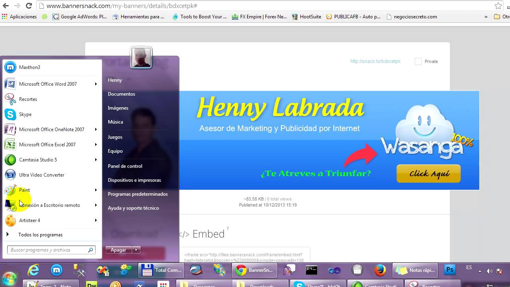Open Photoshop from the taskbar
The image size is (510, 287).
pyautogui.click(x=450, y=270)
